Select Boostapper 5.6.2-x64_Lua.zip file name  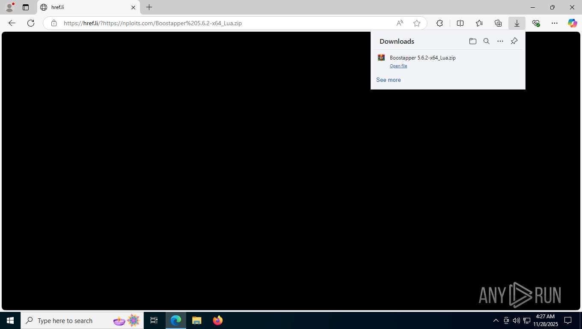click(423, 57)
